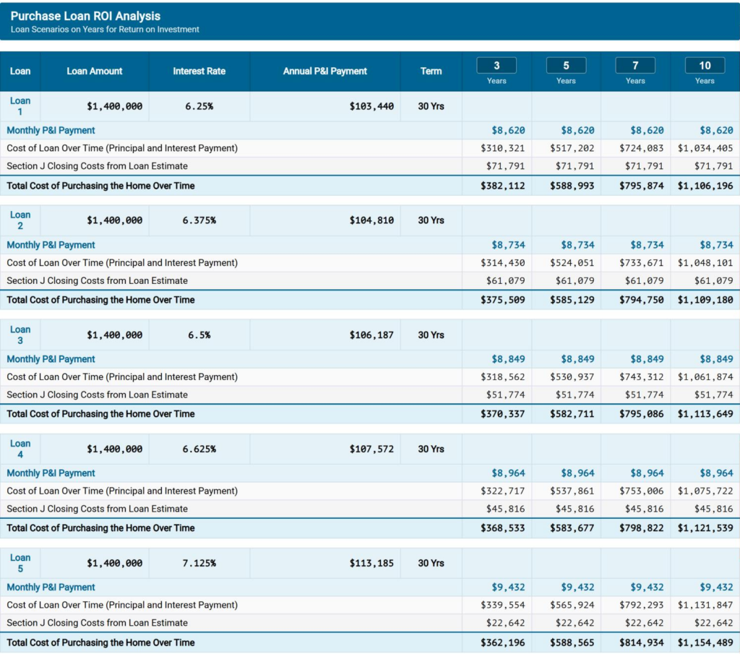This screenshot has width=740, height=654.
Task: Click Loan 2's 7-year total $794,750
Action: click(x=642, y=300)
